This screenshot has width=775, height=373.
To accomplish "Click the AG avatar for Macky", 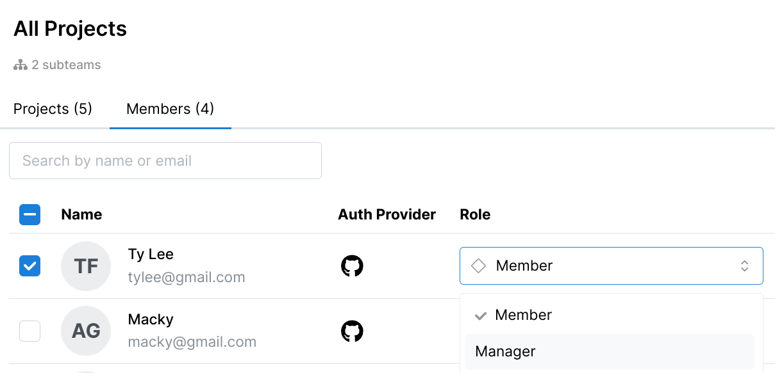I will coord(86,331).
